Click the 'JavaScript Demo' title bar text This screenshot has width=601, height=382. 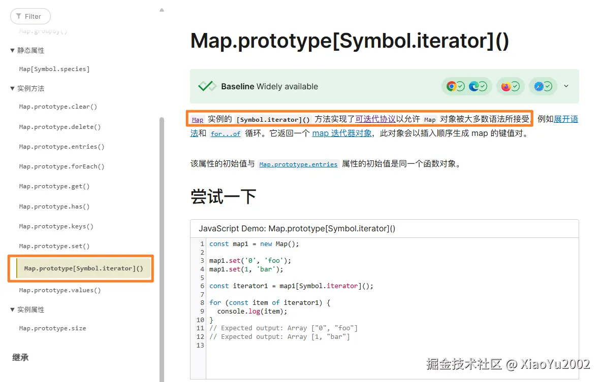pyautogui.click(x=297, y=228)
